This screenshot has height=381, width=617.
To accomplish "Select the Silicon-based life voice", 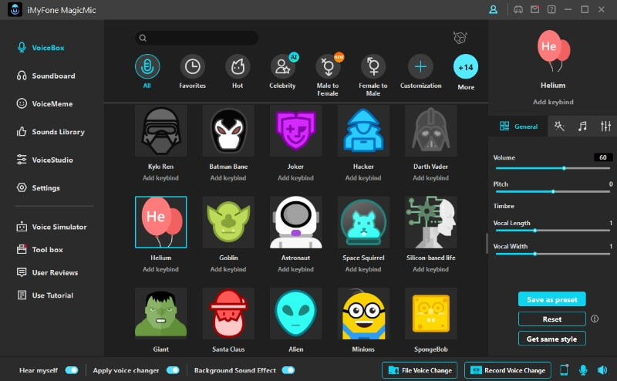I will click(431, 222).
